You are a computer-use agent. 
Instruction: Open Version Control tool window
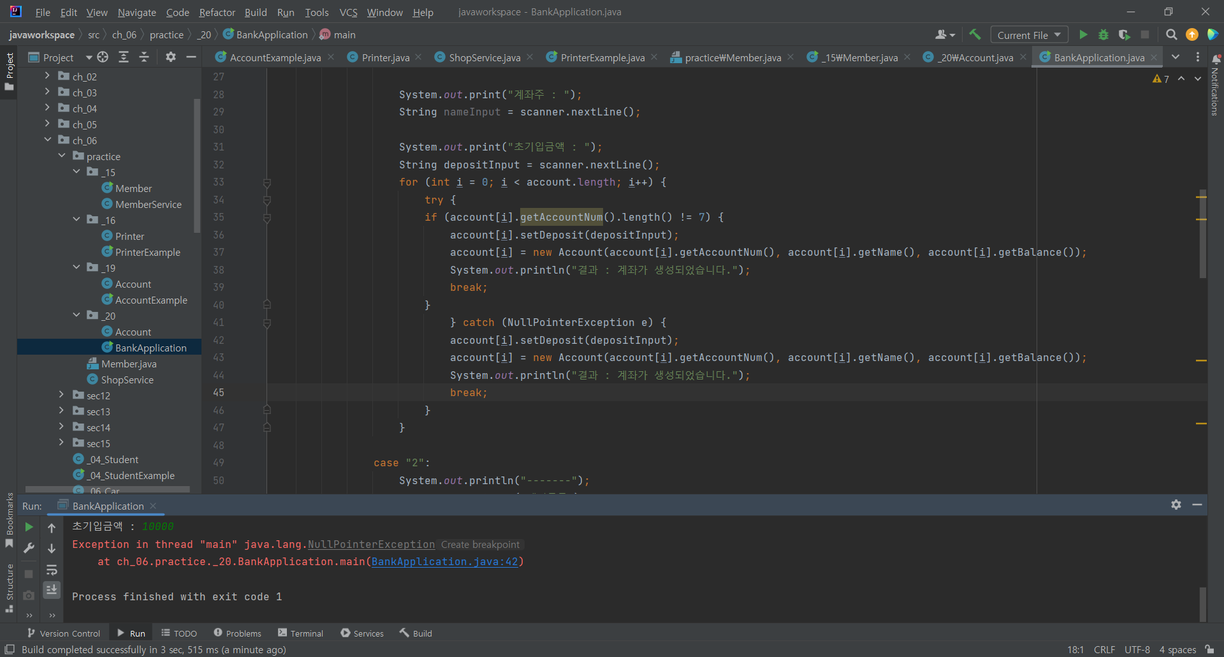64,633
